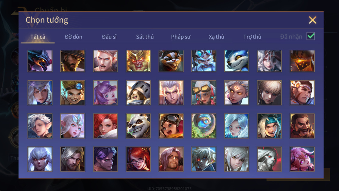
Task: Pick the blue fox hero portrait
Action: (237, 61)
